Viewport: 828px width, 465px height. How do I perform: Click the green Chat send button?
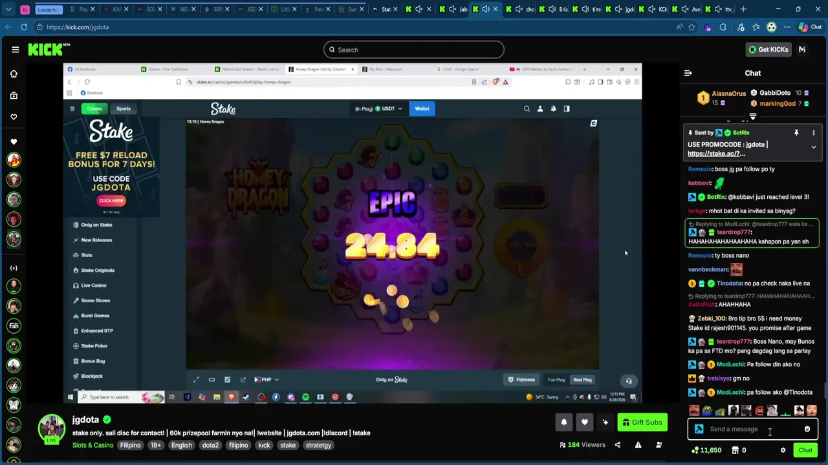point(805,450)
